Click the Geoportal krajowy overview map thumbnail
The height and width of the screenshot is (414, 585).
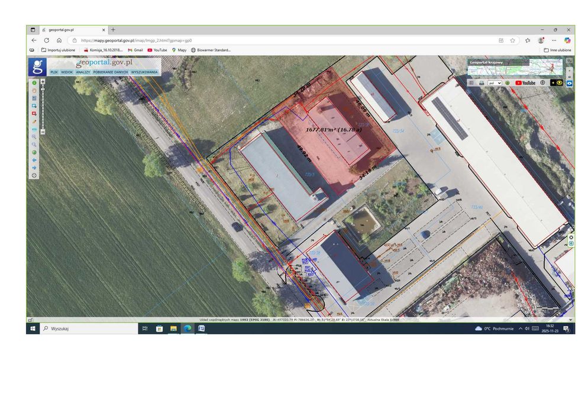(515, 67)
